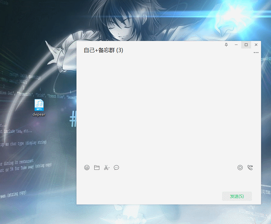Pin the chat window on top
The height and width of the screenshot is (224, 271).
(226, 45)
